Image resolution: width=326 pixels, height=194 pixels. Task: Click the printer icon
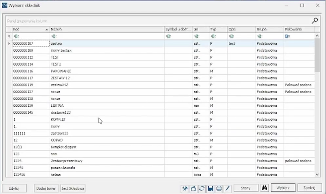click(219, 188)
